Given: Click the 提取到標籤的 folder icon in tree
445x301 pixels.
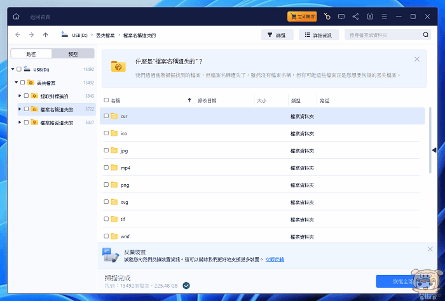Looking at the screenshot, I should pyautogui.click(x=34, y=96).
